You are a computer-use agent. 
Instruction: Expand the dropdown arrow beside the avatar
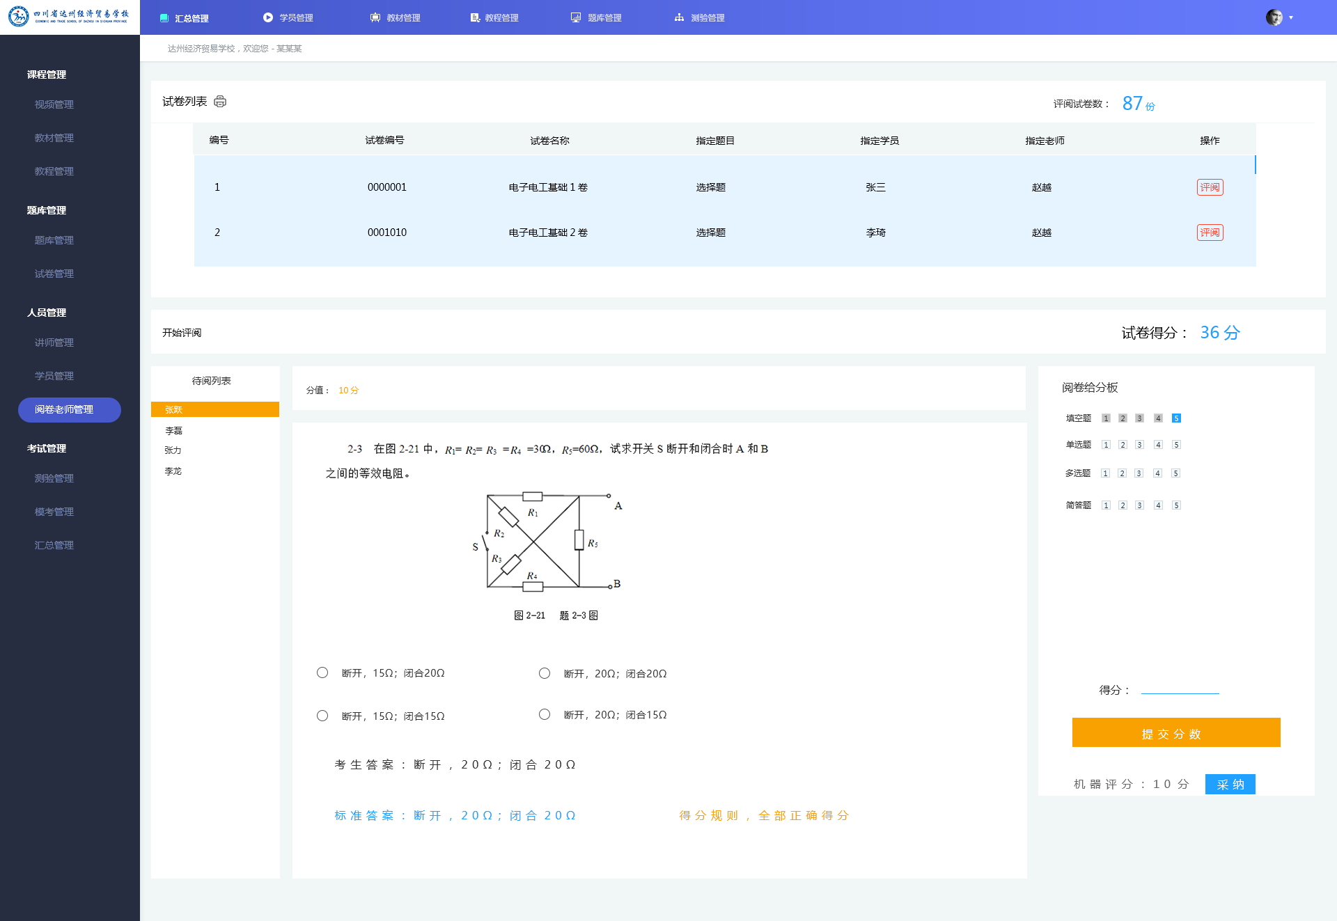coord(1291,17)
